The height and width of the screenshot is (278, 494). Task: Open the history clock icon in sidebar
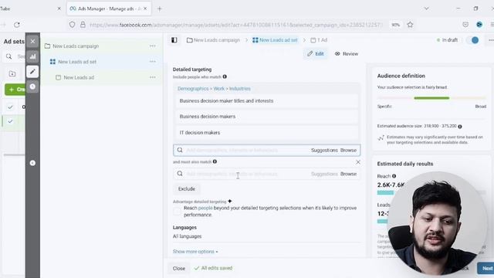coord(32,86)
